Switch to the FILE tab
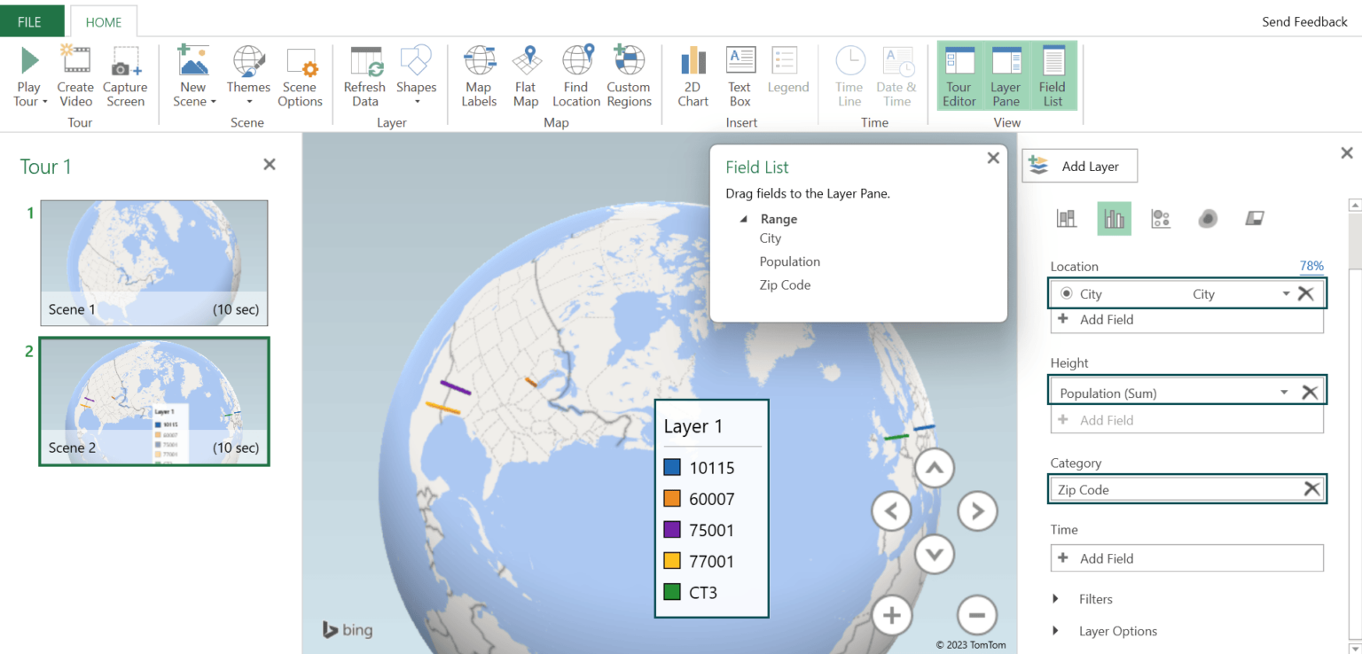 pyautogui.click(x=32, y=20)
